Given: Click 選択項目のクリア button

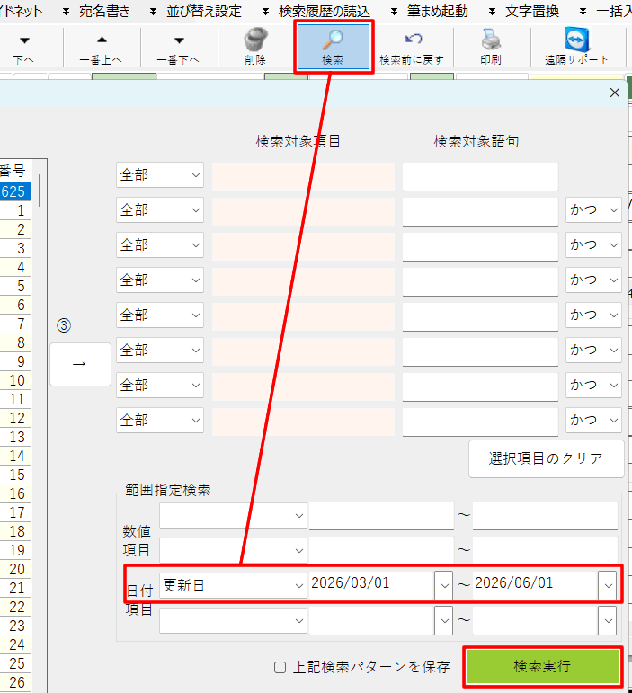Looking at the screenshot, I should (x=547, y=458).
